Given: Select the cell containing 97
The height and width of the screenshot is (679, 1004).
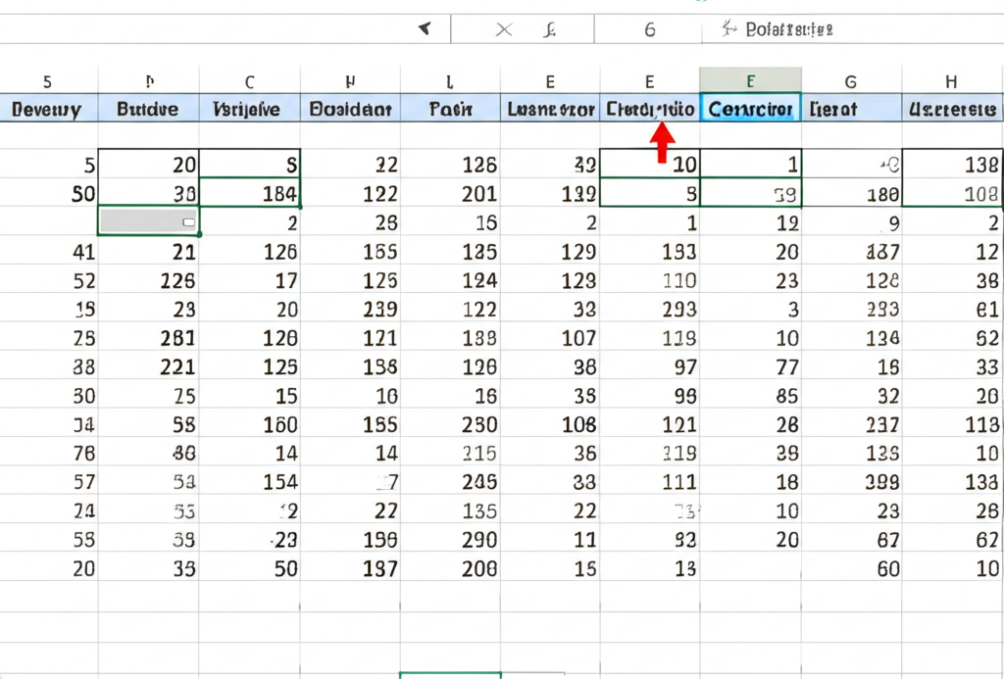Looking at the screenshot, I should pyautogui.click(x=650, y=366).
